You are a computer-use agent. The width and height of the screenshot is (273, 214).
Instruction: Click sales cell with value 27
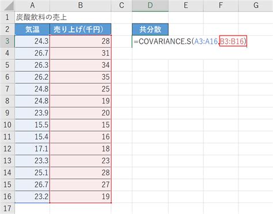(x=81, y=185)
